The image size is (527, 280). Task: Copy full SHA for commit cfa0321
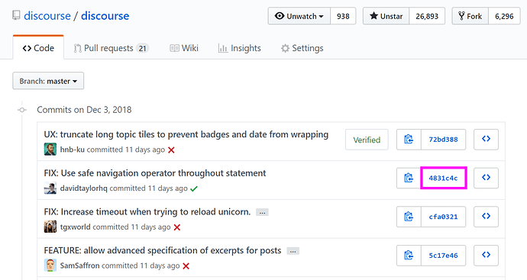click(409, 217)
